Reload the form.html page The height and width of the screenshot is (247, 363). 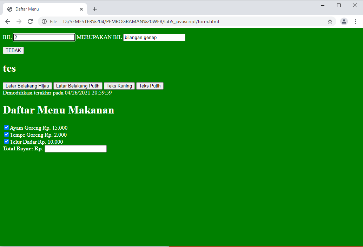[30, 21]
